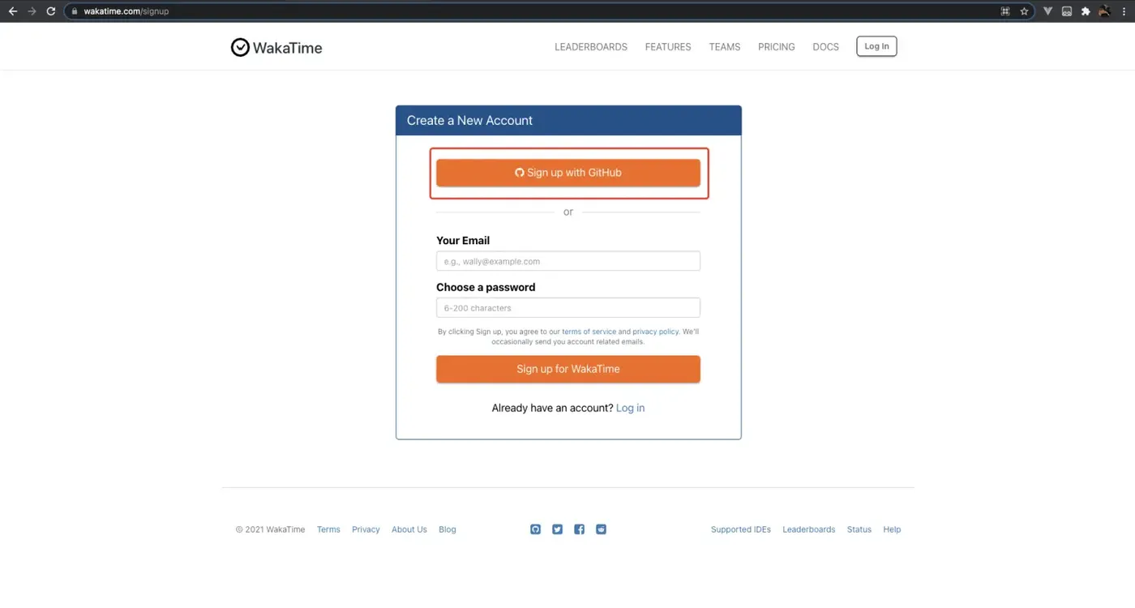Open the Blog footer link
The image size is (1135, 608).
[448, 529]
